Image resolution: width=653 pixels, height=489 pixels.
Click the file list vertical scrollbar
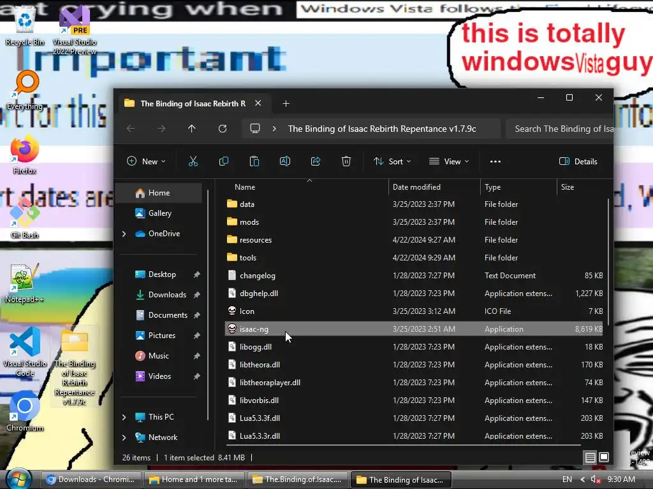point(608,262)
